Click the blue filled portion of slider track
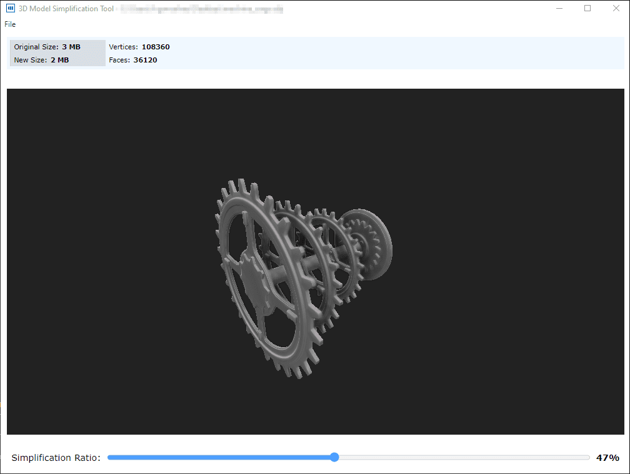Screen dimensions: 630x474 coord(219,457)
